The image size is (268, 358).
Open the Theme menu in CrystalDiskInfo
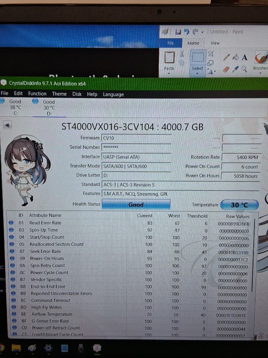59,94
